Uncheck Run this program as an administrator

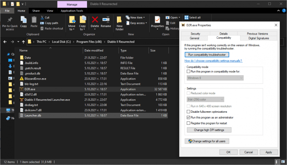click(189, 117)
